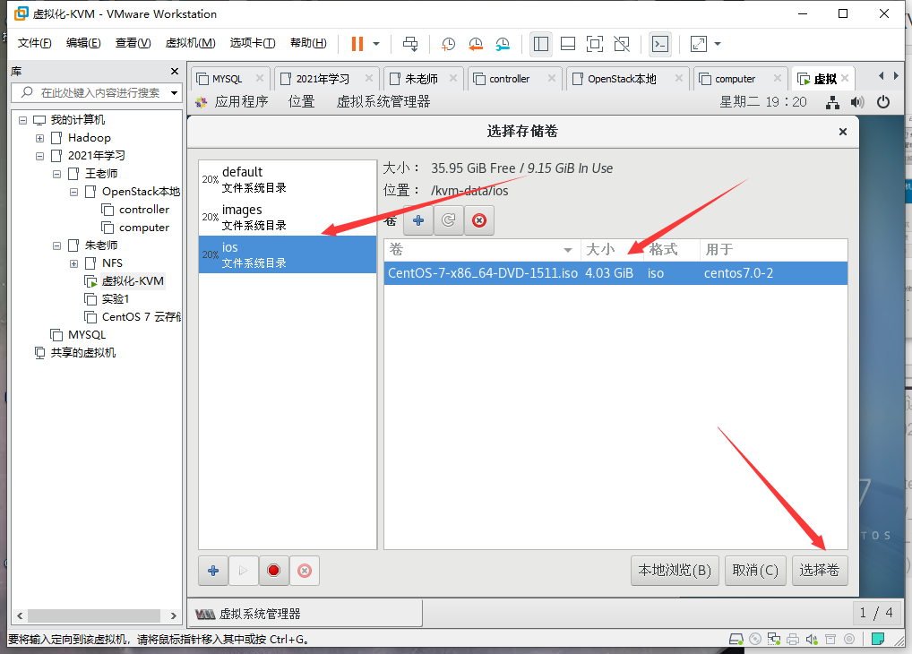Image resolution: width=912 pixels, height=654 pixels.
Task: Open the 应用程序 guest menu
Action: 241,102
